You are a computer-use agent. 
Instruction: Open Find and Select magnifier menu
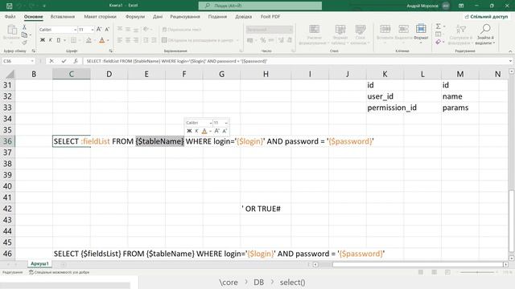coord(484,35)
